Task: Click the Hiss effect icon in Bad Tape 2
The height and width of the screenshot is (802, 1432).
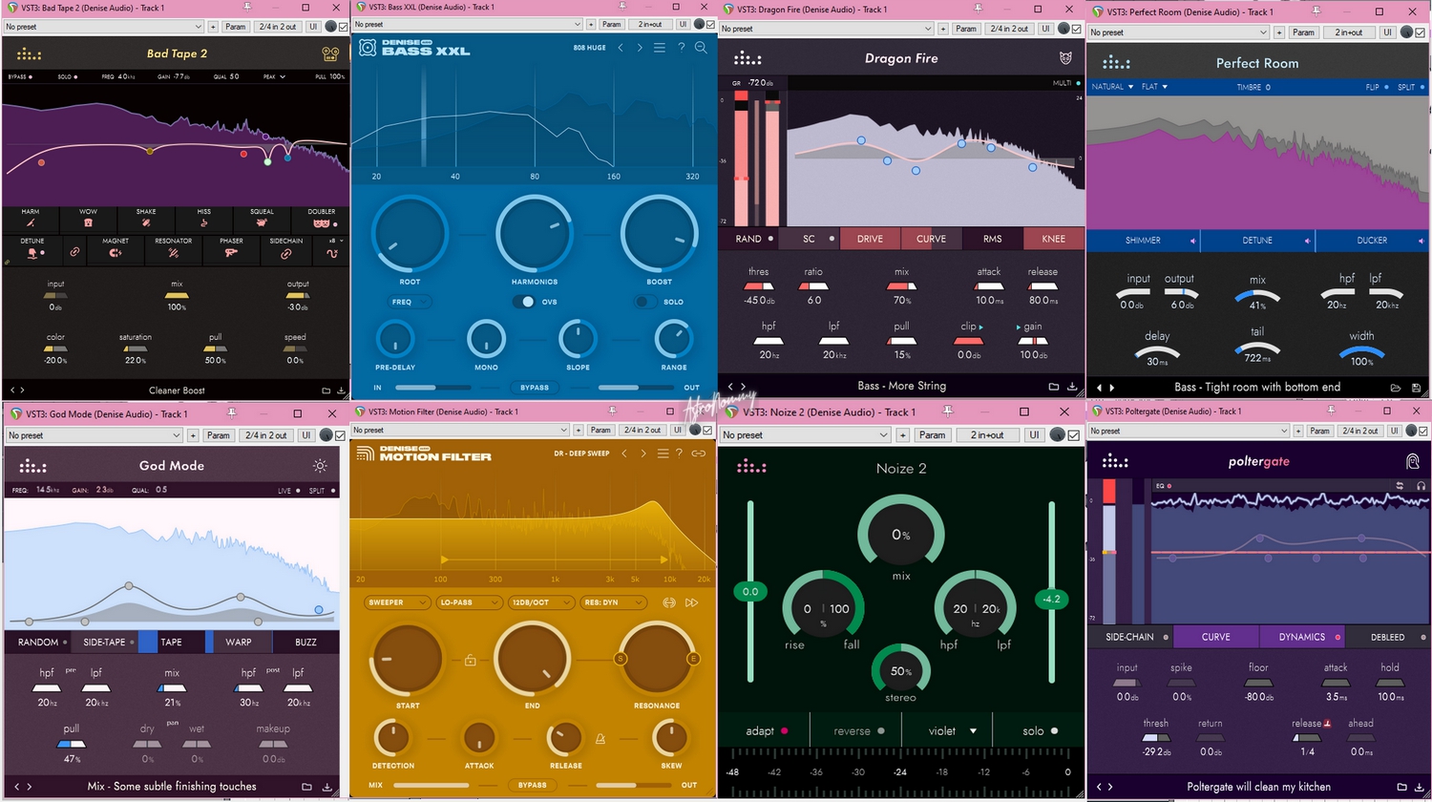Action: [204, 222]
